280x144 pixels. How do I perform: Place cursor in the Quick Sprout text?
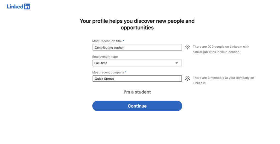click(x=104, y=79)
